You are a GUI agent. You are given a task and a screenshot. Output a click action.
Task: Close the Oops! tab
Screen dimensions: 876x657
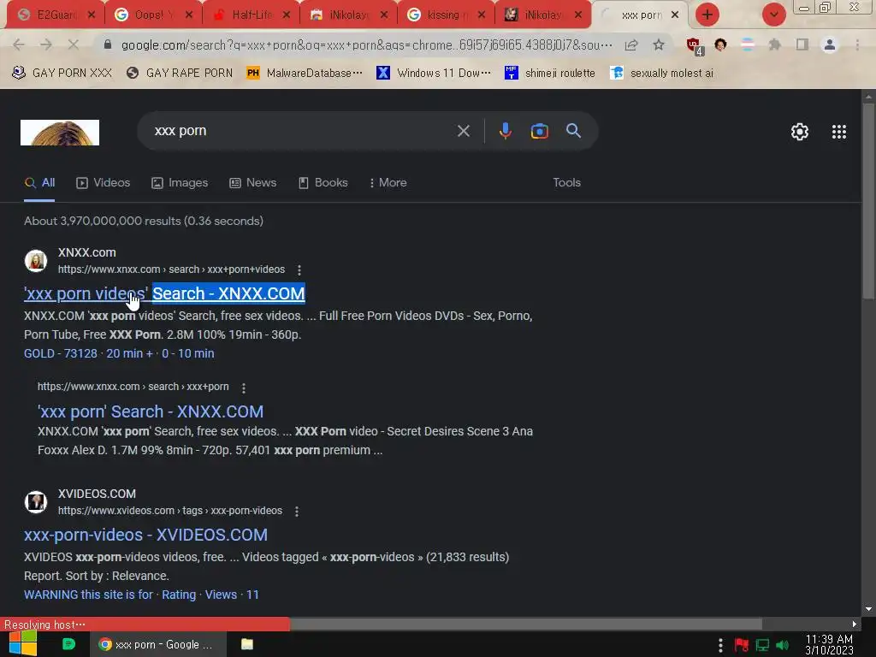click(x=189, y=15)
